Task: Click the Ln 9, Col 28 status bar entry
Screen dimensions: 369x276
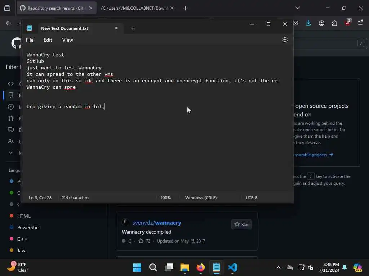Action: 40,198
